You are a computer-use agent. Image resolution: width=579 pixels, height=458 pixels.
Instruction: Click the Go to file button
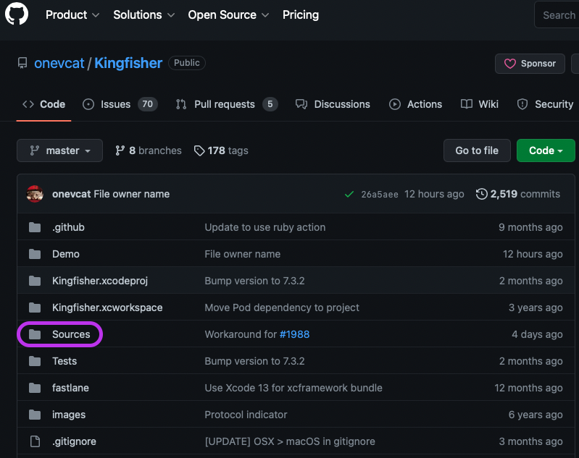pos(477,150)
